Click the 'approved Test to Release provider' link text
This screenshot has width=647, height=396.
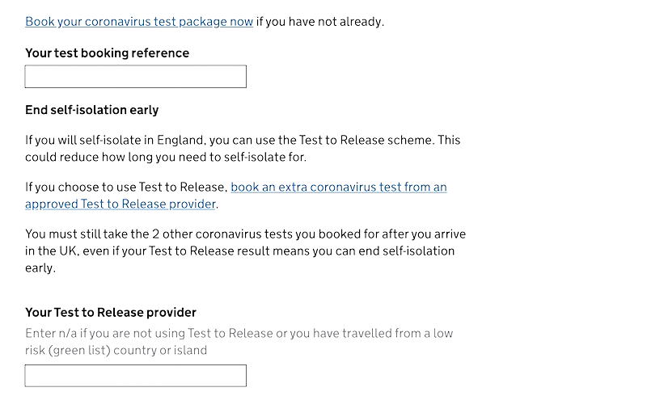[121, 204]
